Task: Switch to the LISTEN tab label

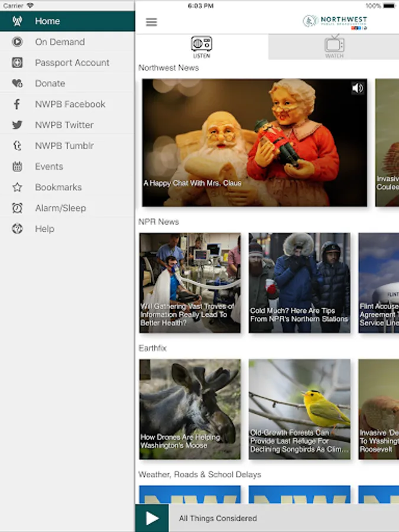Action: pos(202,56)
